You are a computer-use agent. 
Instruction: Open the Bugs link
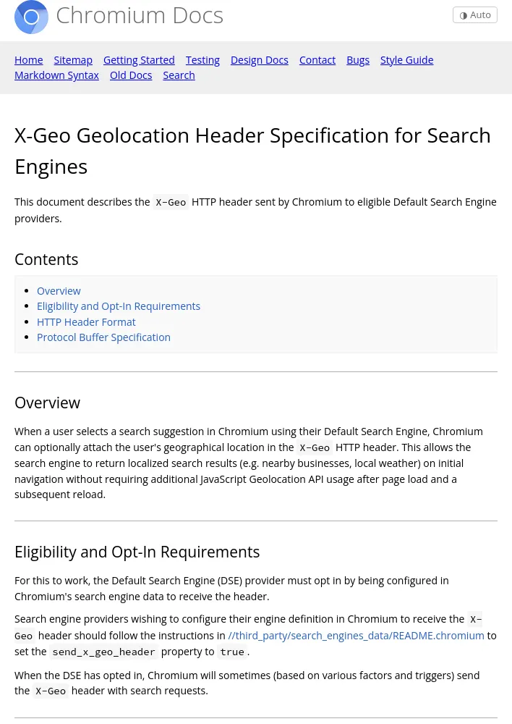coord(358,60)
